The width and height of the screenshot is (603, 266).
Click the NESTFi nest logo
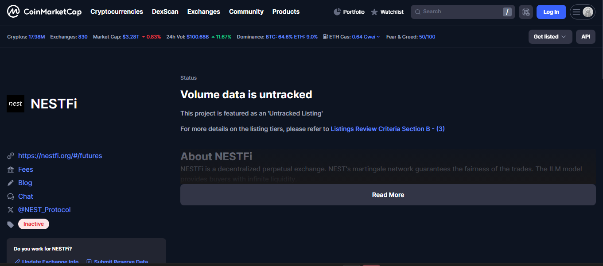(16, 104)
